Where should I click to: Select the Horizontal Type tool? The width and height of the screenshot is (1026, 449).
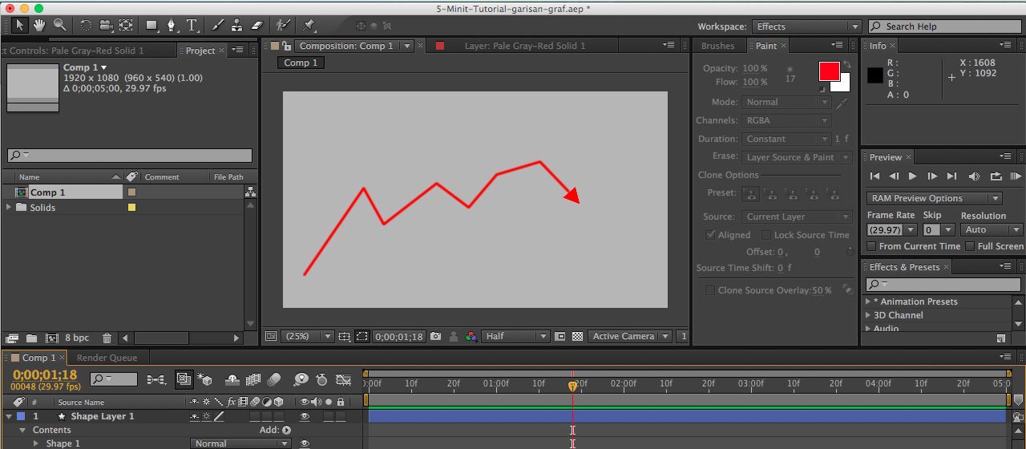click(x=192, y=26)
